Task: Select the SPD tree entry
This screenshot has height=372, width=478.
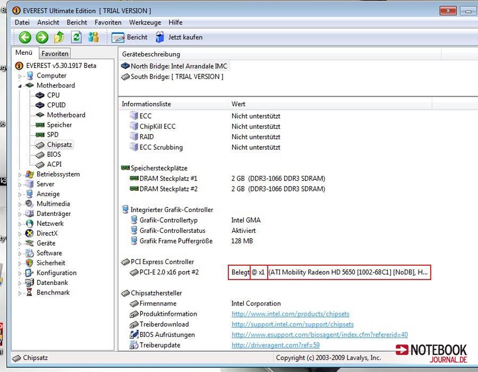Action: click(x=53, y=134)
